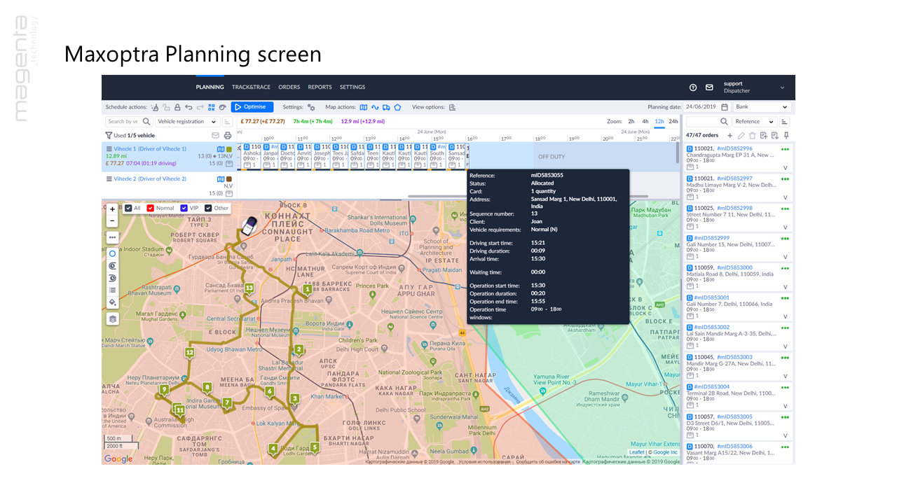Print the vehicle schedule list

[x=227, y=135]
